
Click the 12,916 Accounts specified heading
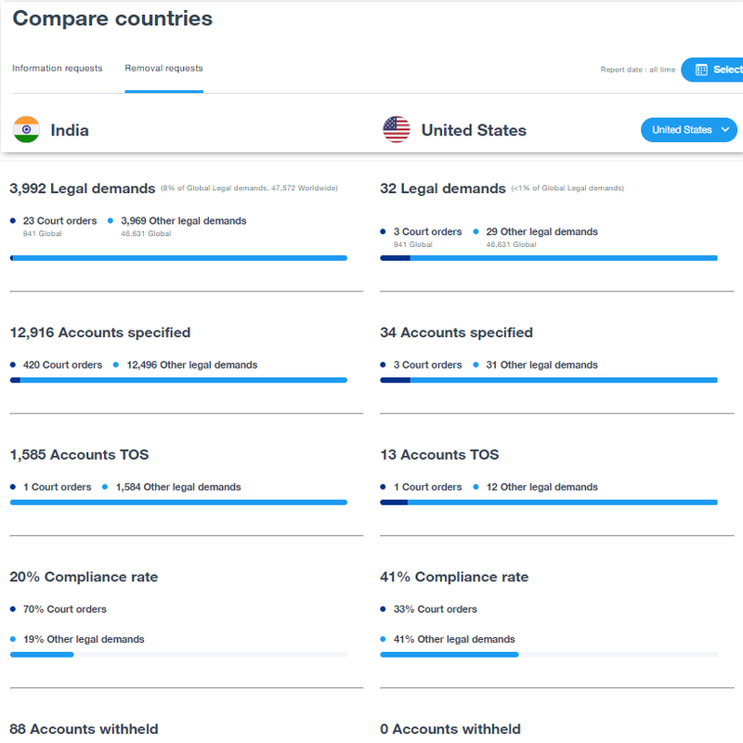click(100, 332)
